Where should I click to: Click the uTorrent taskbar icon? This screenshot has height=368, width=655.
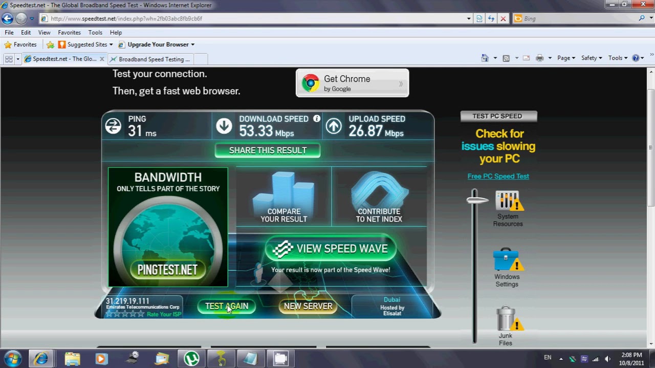click(x=191, y=358)
